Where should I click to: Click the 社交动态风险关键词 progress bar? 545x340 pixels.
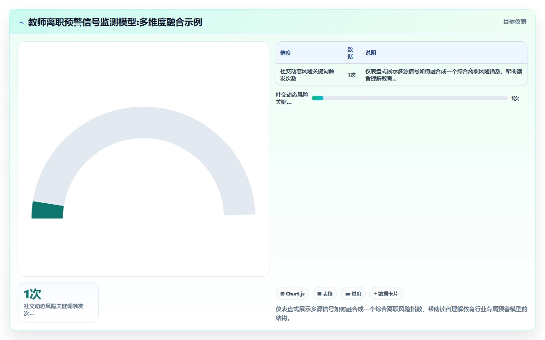point(409,98)
